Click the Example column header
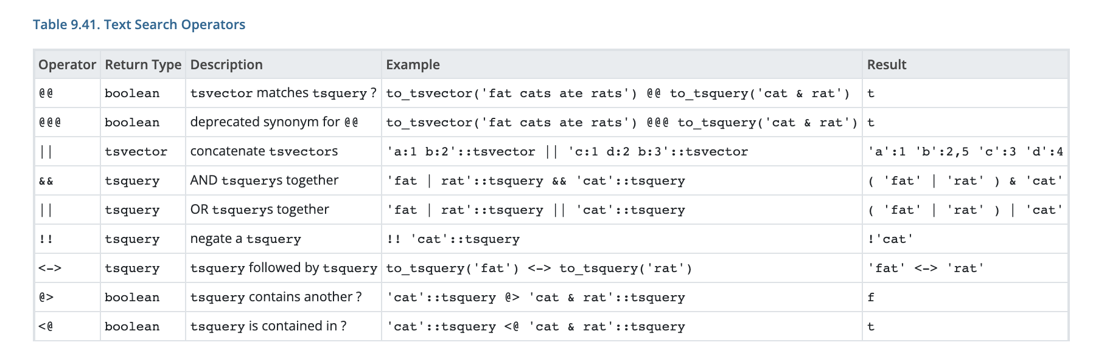This screenshot has height=362, width=1093. [622, 64]
